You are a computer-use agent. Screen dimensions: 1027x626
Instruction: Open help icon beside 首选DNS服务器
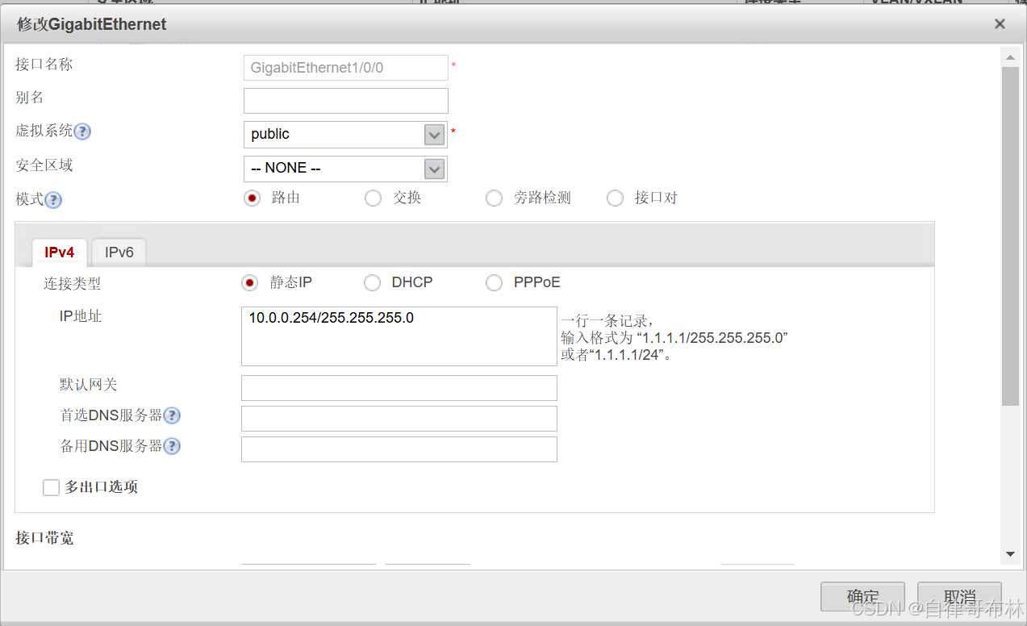click(x=171, y=415)
